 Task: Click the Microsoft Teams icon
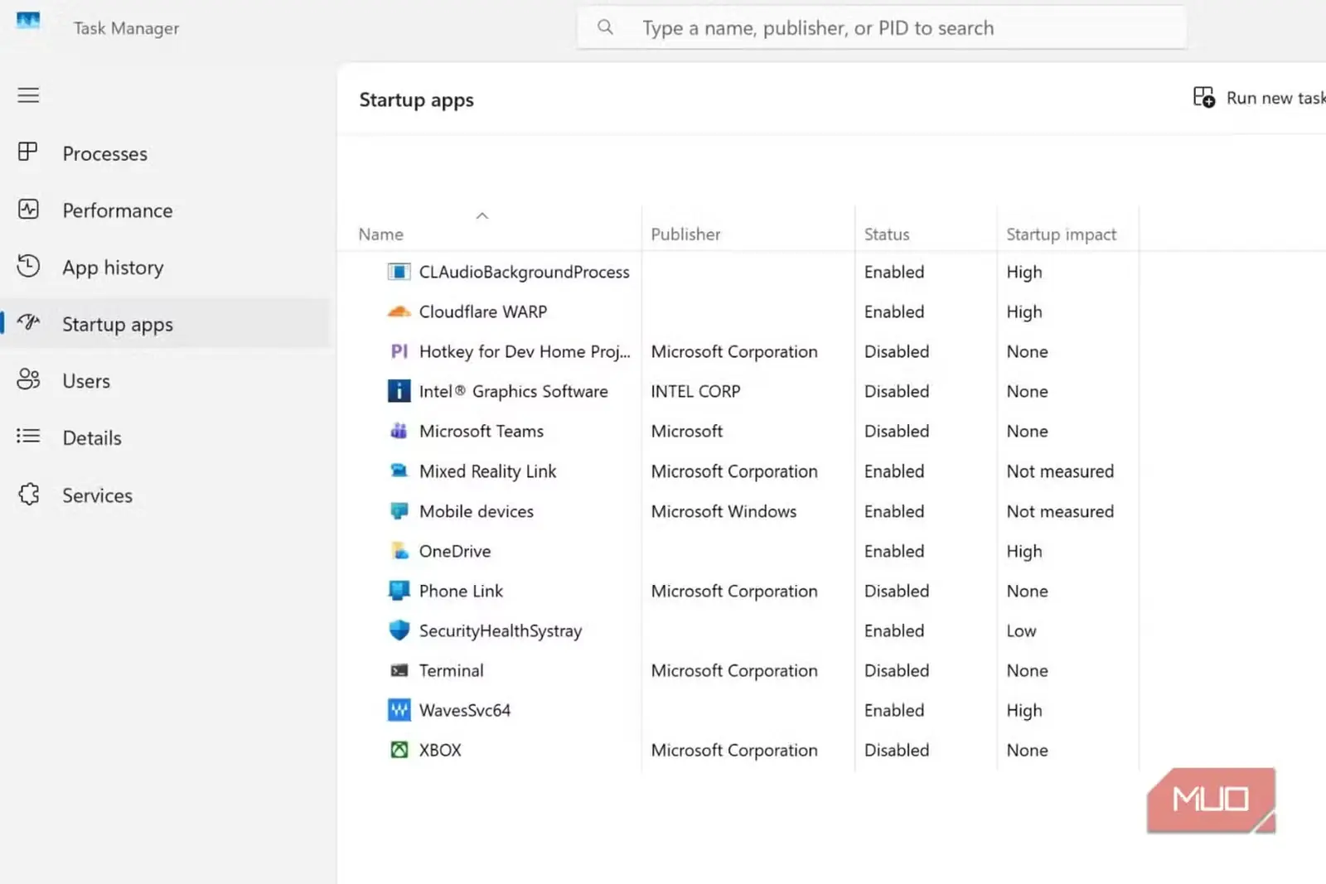(x=399, y=431)
